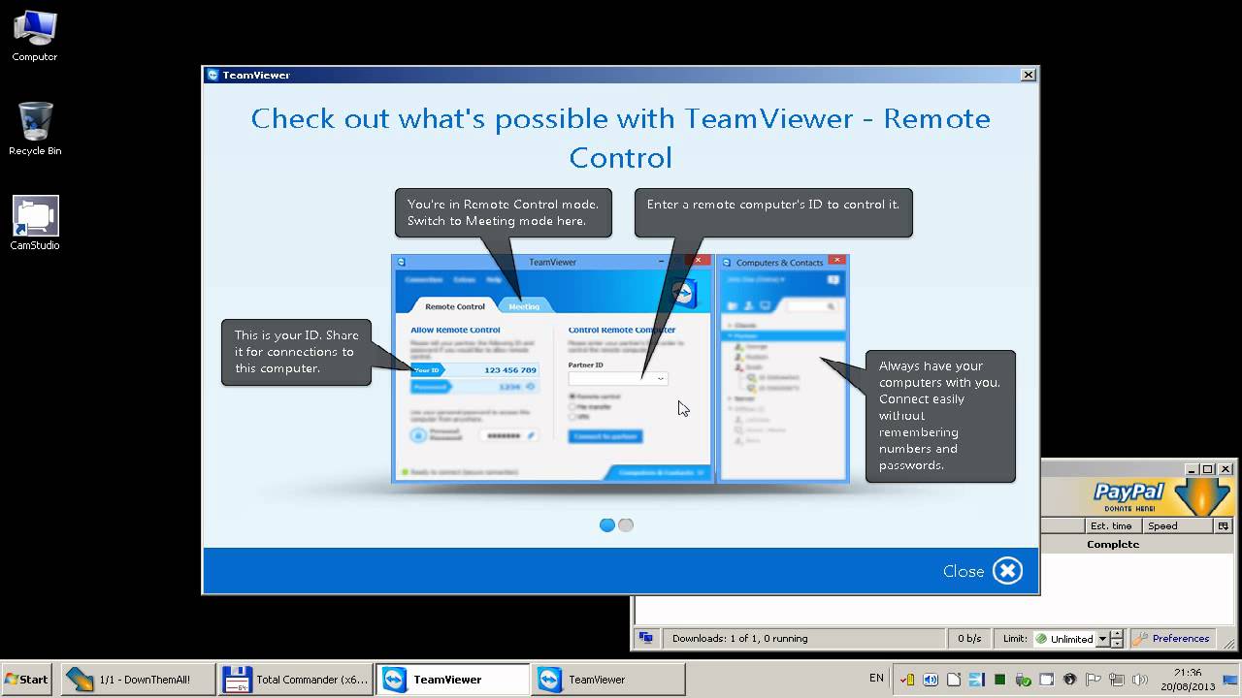The image size is (1242, 698).
Task: Click the active TeamViewer taskbar button
Action: 453,680
